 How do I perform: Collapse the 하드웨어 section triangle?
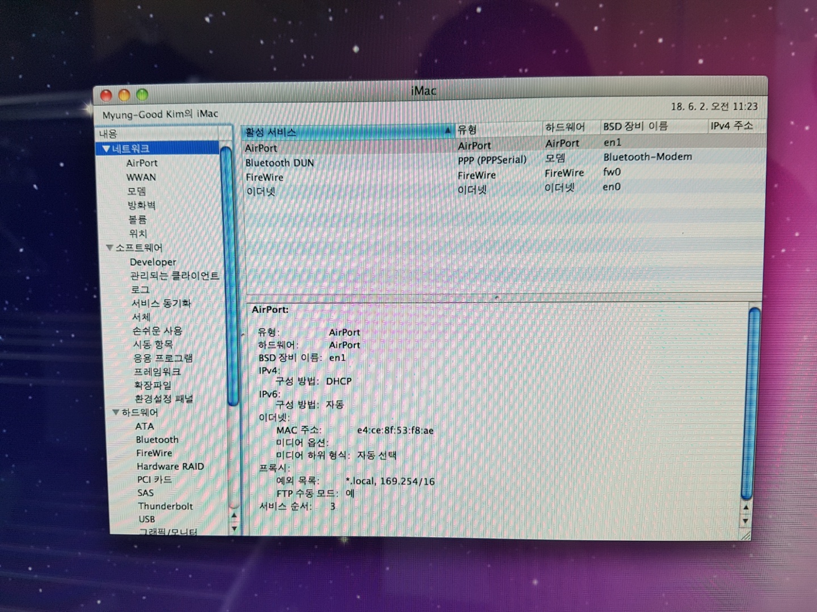pyautogui.click(x=116, y=413)
